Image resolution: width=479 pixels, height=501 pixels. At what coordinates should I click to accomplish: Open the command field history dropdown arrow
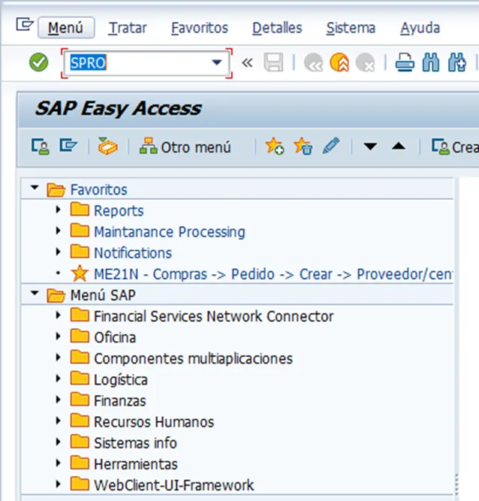point(217,62)
